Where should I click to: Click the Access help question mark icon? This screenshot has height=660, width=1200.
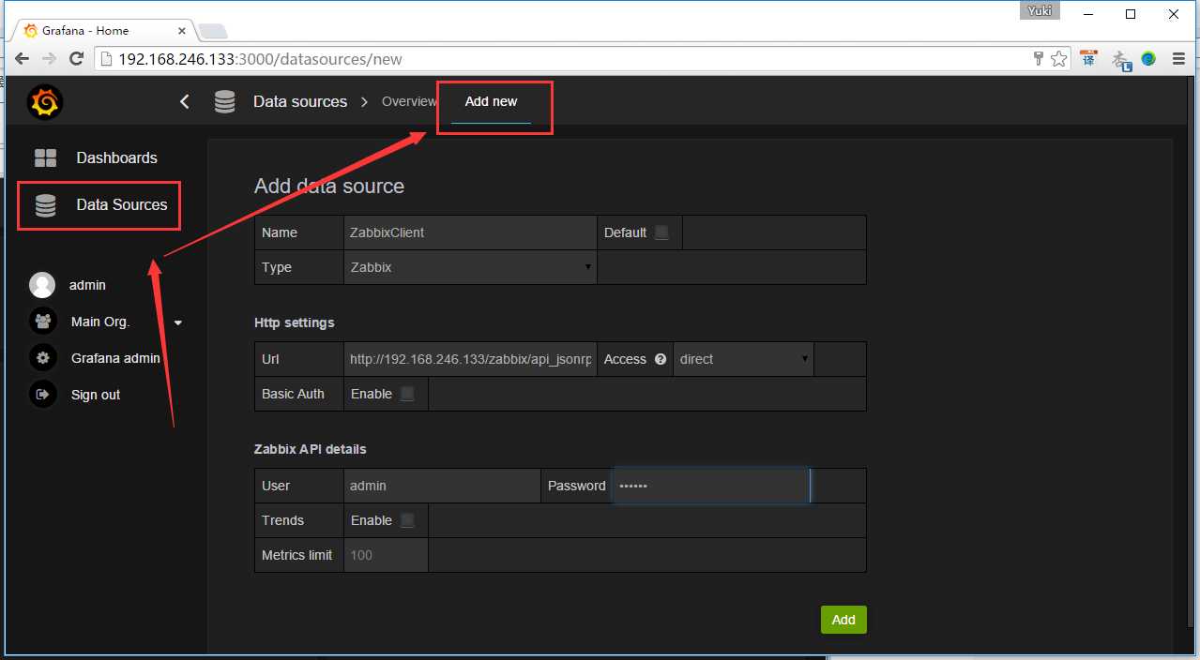click(661, 359)
